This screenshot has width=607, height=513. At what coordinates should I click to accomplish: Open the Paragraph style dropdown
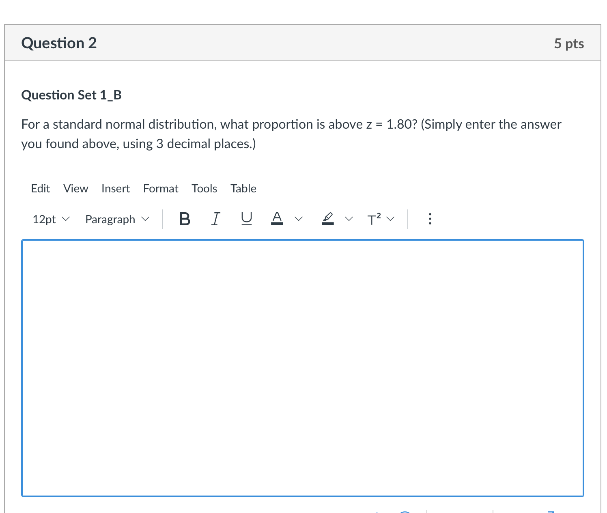[x=116, y=219]
